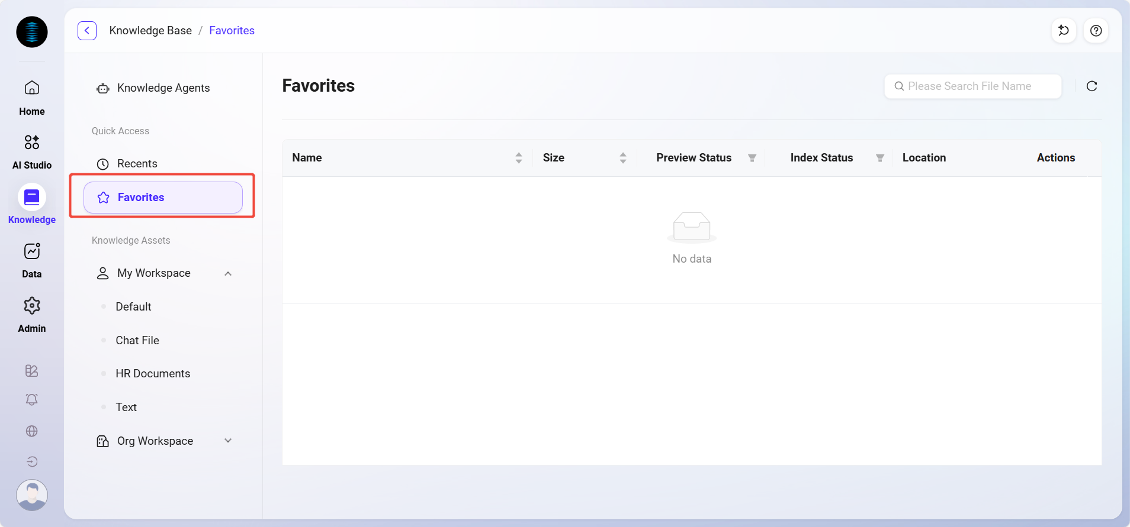The height and width of the screenshot is (527, 1130).
Task: Refresh the Favorites file list
Action: point(1092,86)
